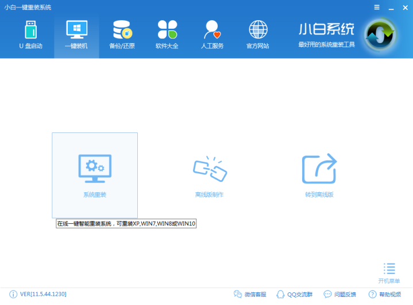Click the version info circle icon
Viewport: 413px width, 305px height.
[x=13, y=294]
